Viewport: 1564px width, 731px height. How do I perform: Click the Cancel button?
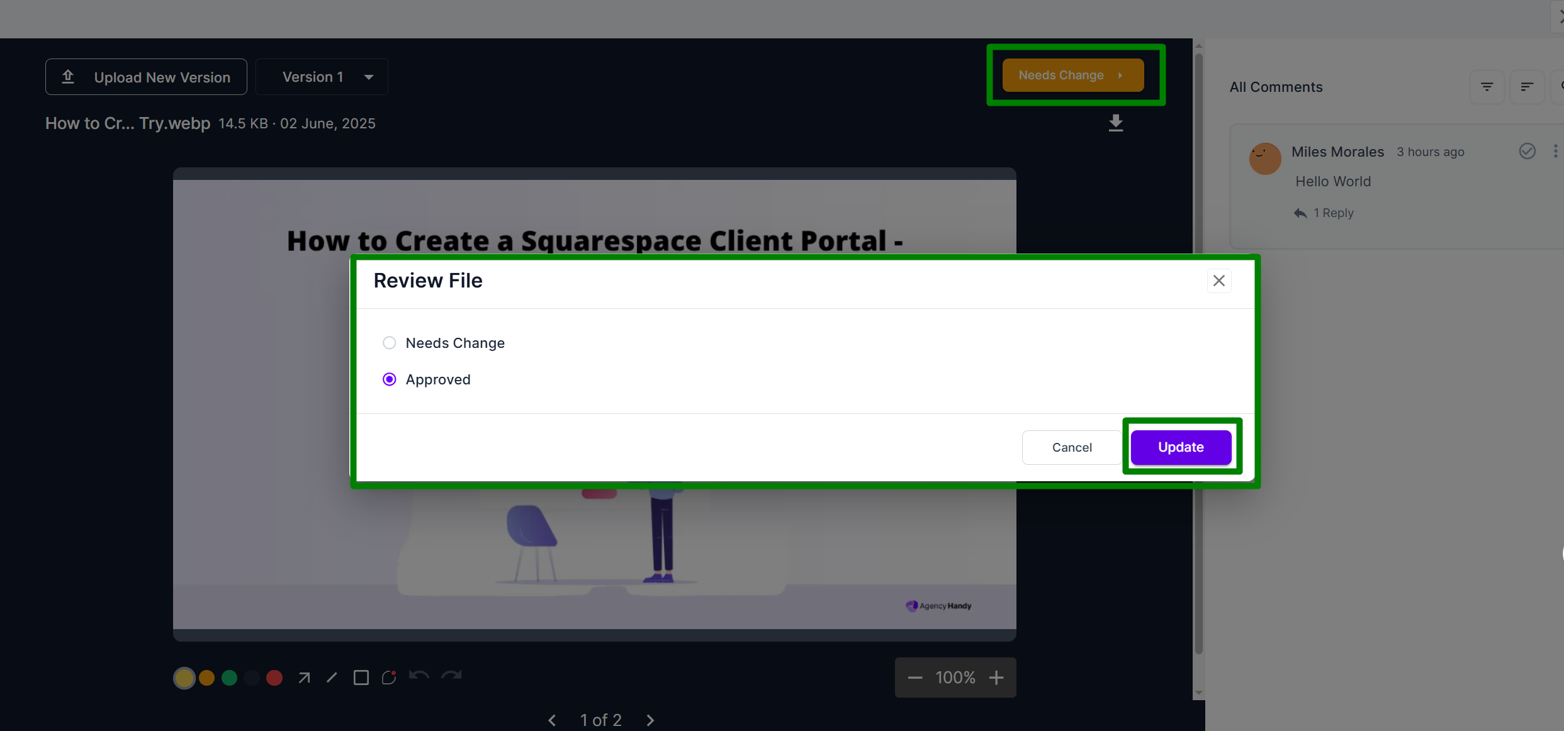pos(1071,447)
